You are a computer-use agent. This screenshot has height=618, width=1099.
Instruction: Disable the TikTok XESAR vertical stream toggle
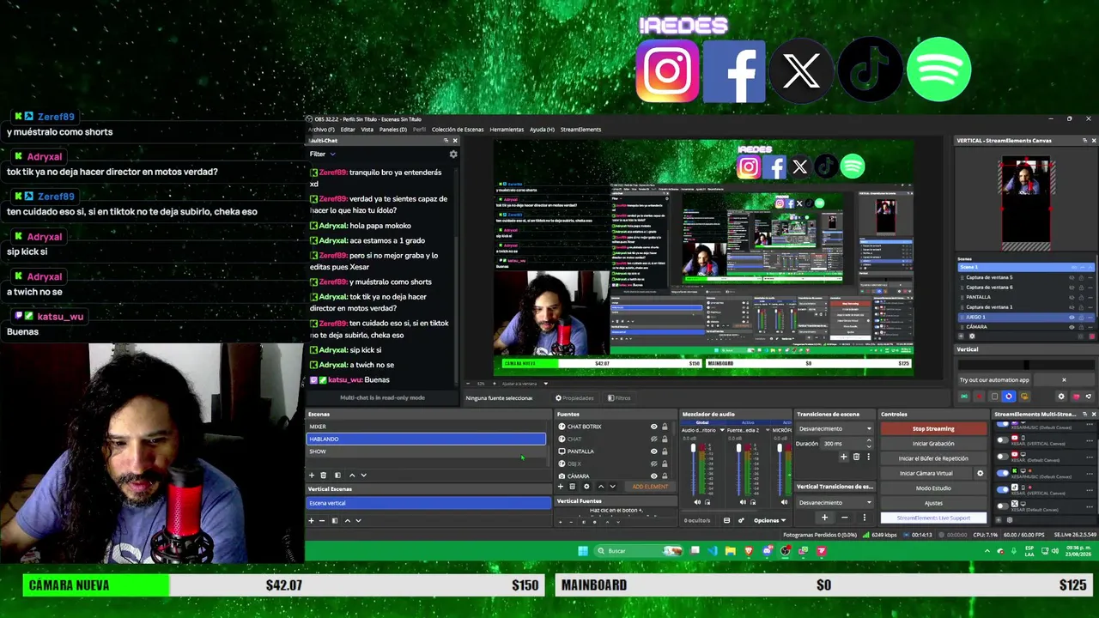[x=1003, y=490]
